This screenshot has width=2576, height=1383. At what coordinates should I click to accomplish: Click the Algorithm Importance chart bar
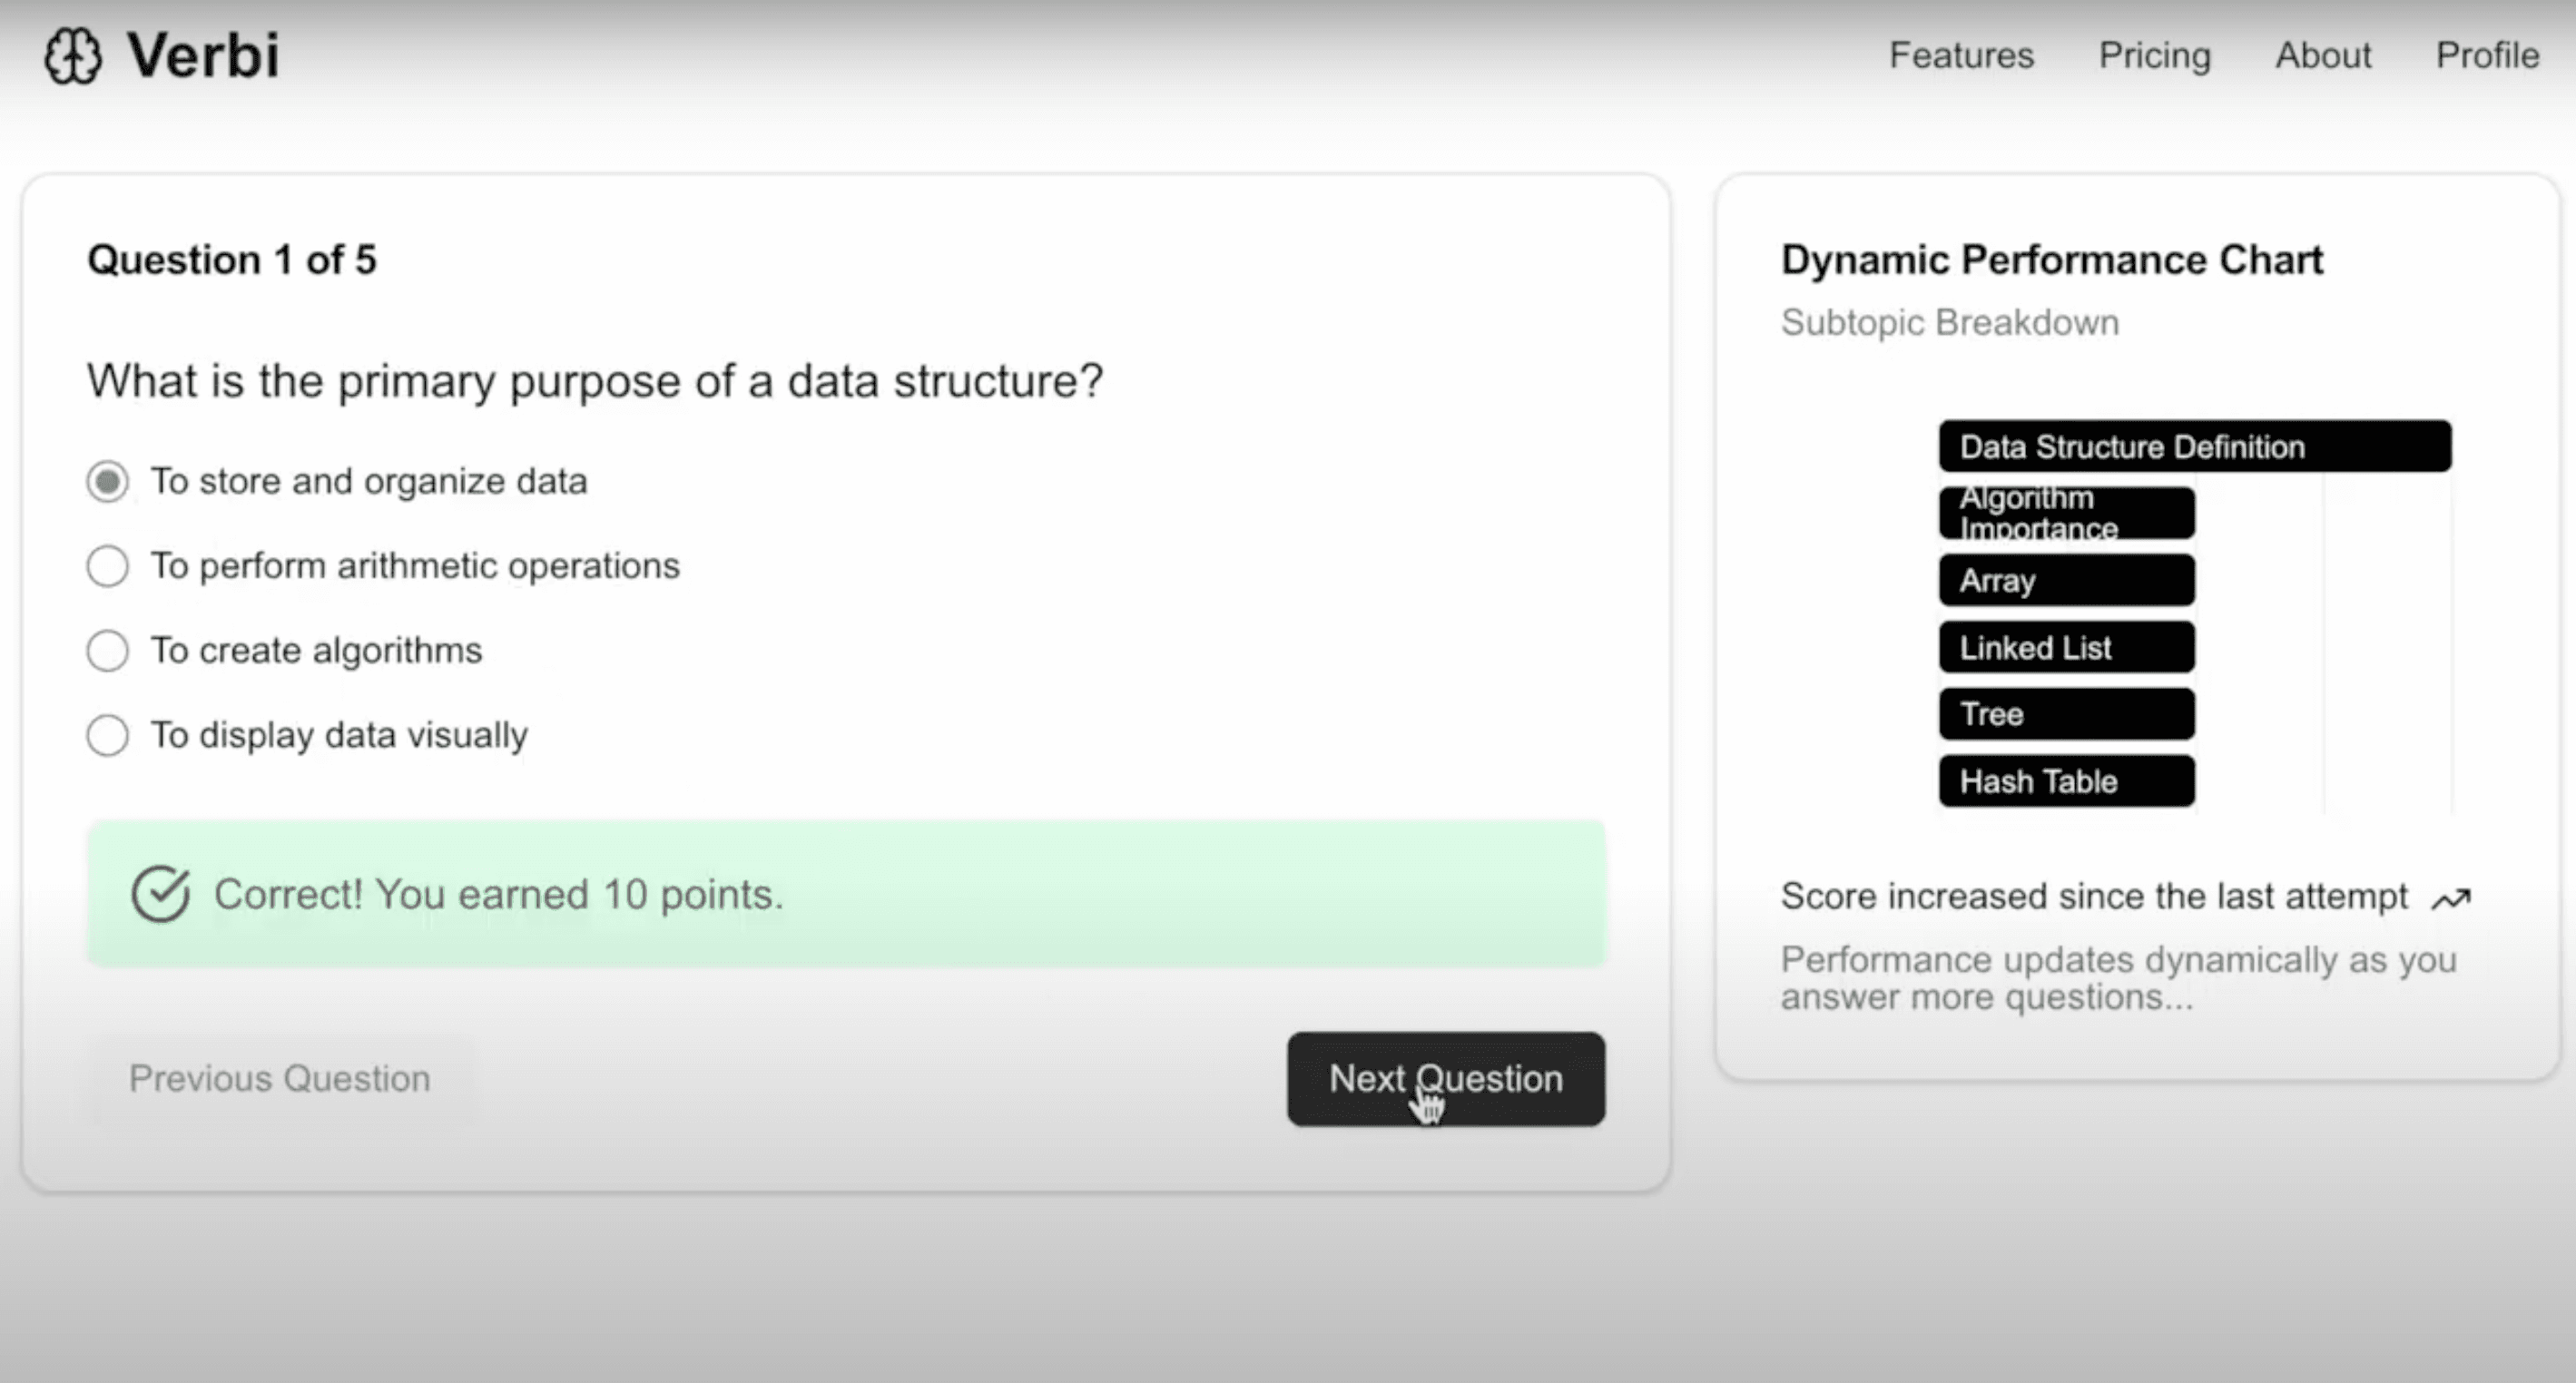(x=2066, y=513)
